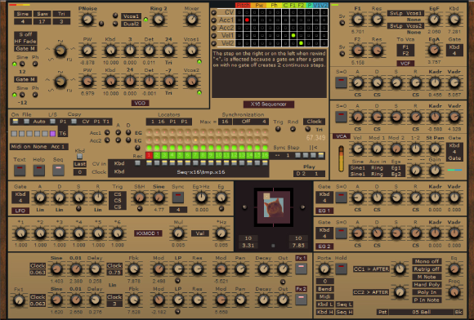The height and width of the screenshot is (320, 474).
Task: Toggle the S=0 button in EG 2
Action: pyautogui.click(x=342, y=233)
